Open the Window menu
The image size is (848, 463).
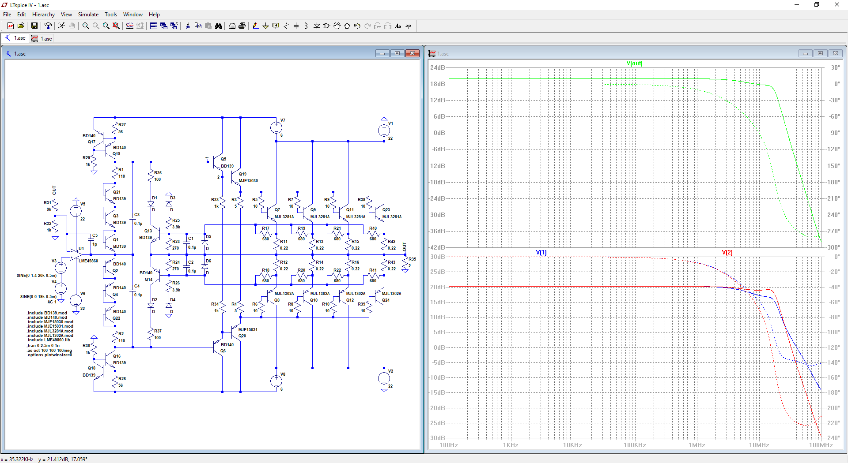[132, 15]
